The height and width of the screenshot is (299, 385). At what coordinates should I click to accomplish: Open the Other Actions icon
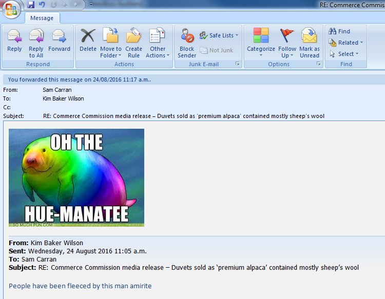click(157, 35)
